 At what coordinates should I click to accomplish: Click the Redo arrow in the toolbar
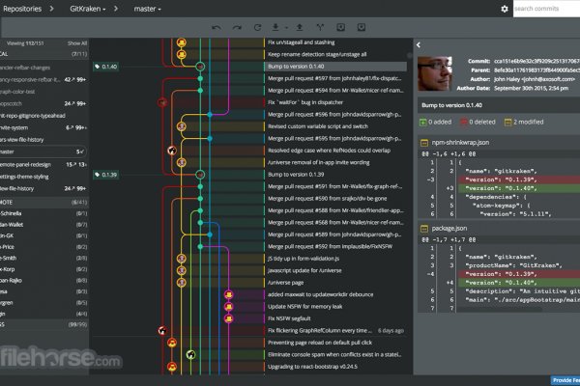(237, 27)
